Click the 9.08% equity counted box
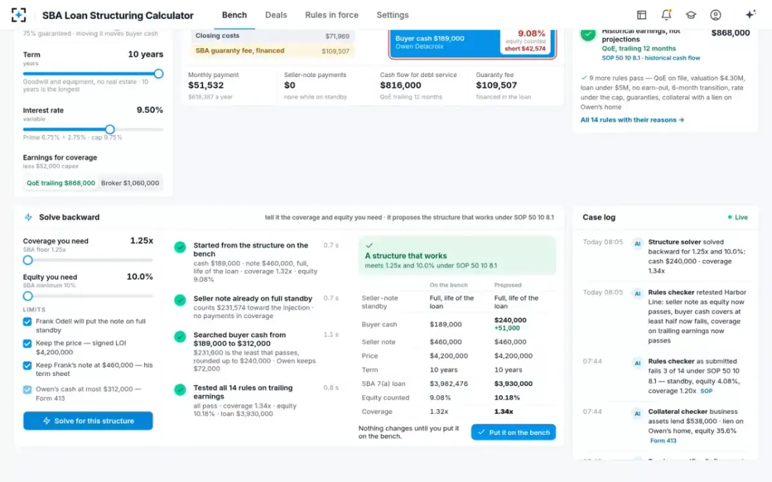Viewport: 772px width, 482px height. click(525, 41)
